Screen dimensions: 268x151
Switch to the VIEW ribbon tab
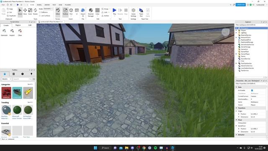click(x=60, y=5)
